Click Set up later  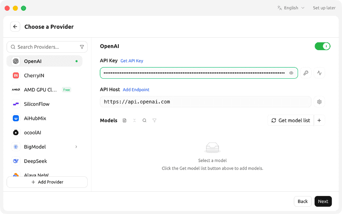pyautogui.click(x=324, y=8)
